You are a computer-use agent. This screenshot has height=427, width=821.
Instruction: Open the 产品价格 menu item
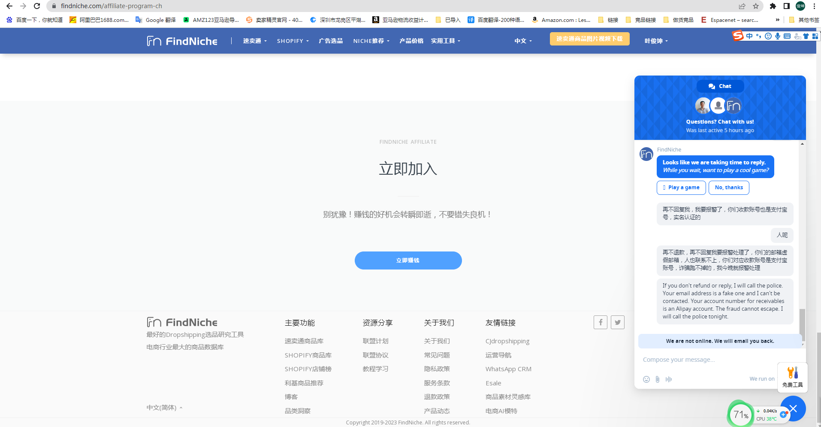tap(411, 41)
